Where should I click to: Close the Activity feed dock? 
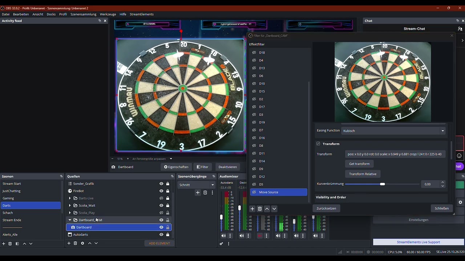click(105, 21)
